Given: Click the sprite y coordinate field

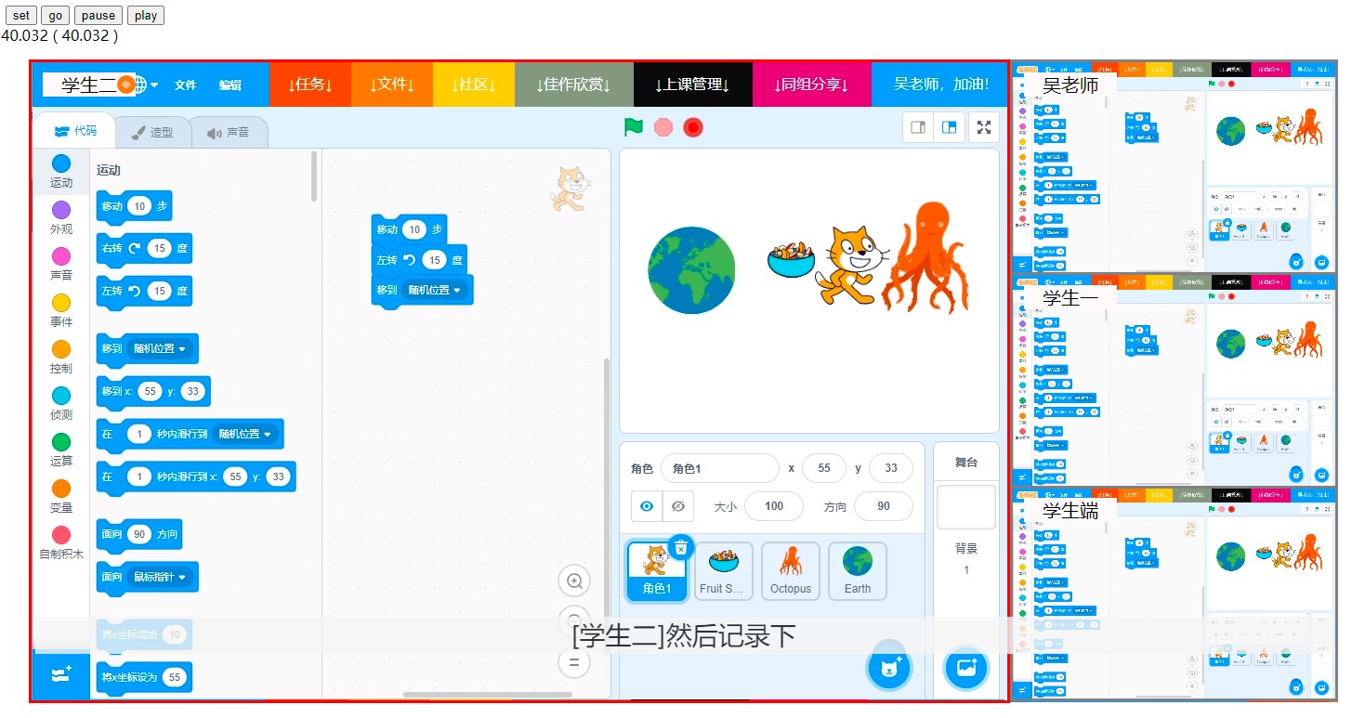Looking at the screenshot, I should point(891,468).
